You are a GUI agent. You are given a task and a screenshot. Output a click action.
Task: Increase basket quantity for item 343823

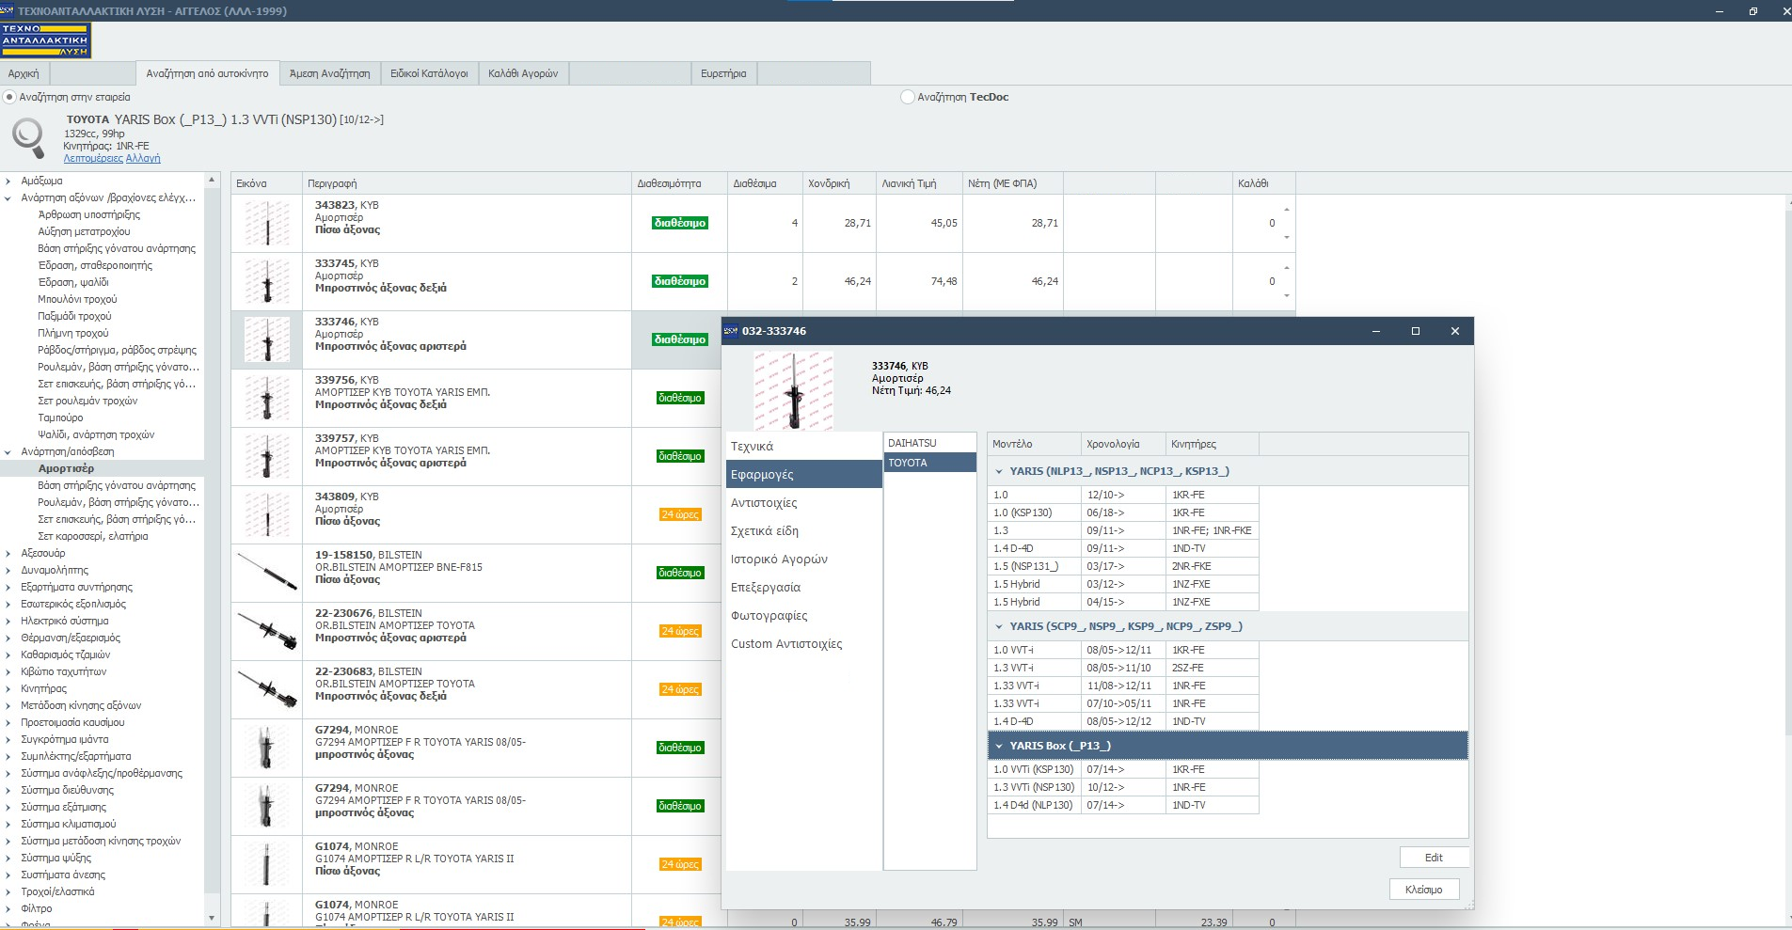click(x=1286, y=210)
